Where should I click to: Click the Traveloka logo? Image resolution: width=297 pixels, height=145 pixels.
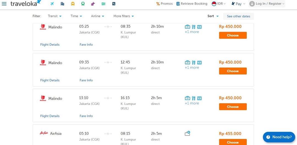tap(26, 3)
